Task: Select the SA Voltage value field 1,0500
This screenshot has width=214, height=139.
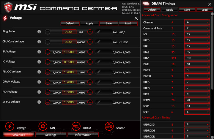Action: click(69, 52)
